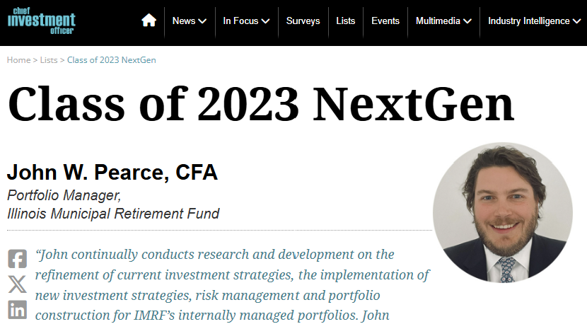The width and height of the screenshot is (587, 324).
Task: Click the John W. Pearce, CFA name
Action: click(112, 173)
